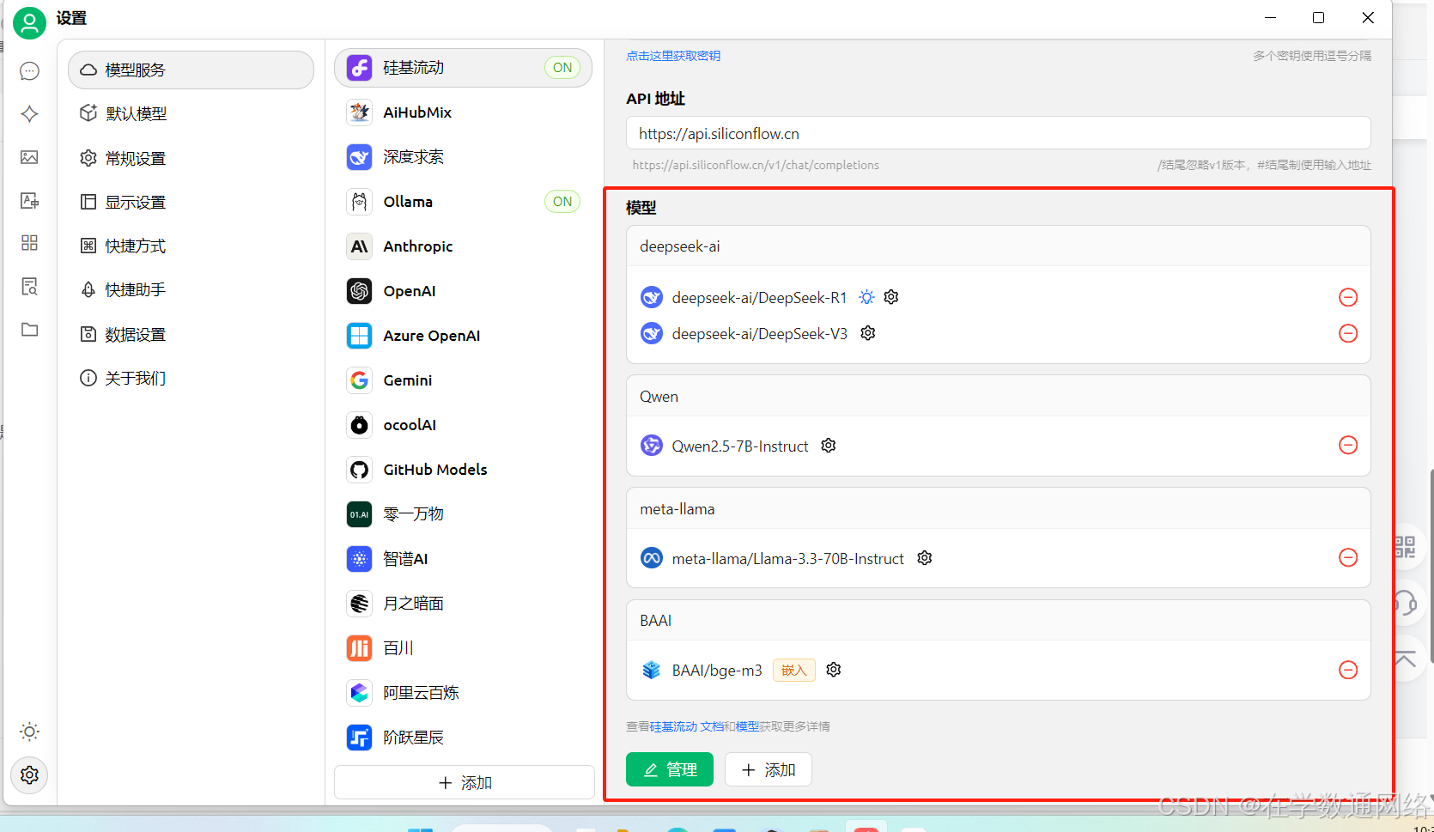Click the headset support icon at right edge
Image resolution: width=1434 pixels, height=832 pixels.
[x=1405, y=603]
